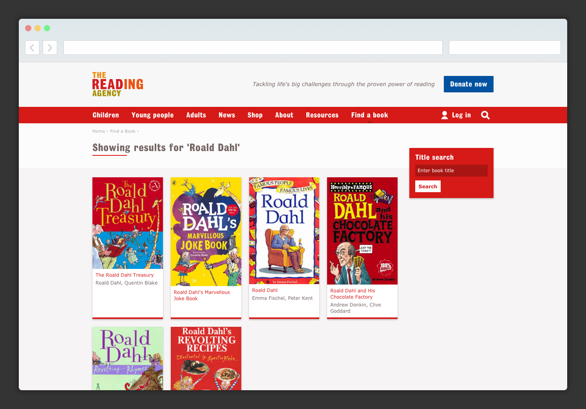Go back with browser back arrow
The image size is (586, 409).
32,48
